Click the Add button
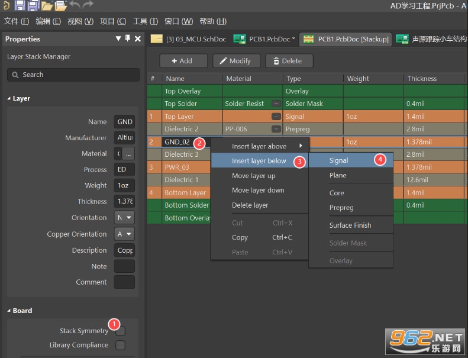 [x=183, y=61]
